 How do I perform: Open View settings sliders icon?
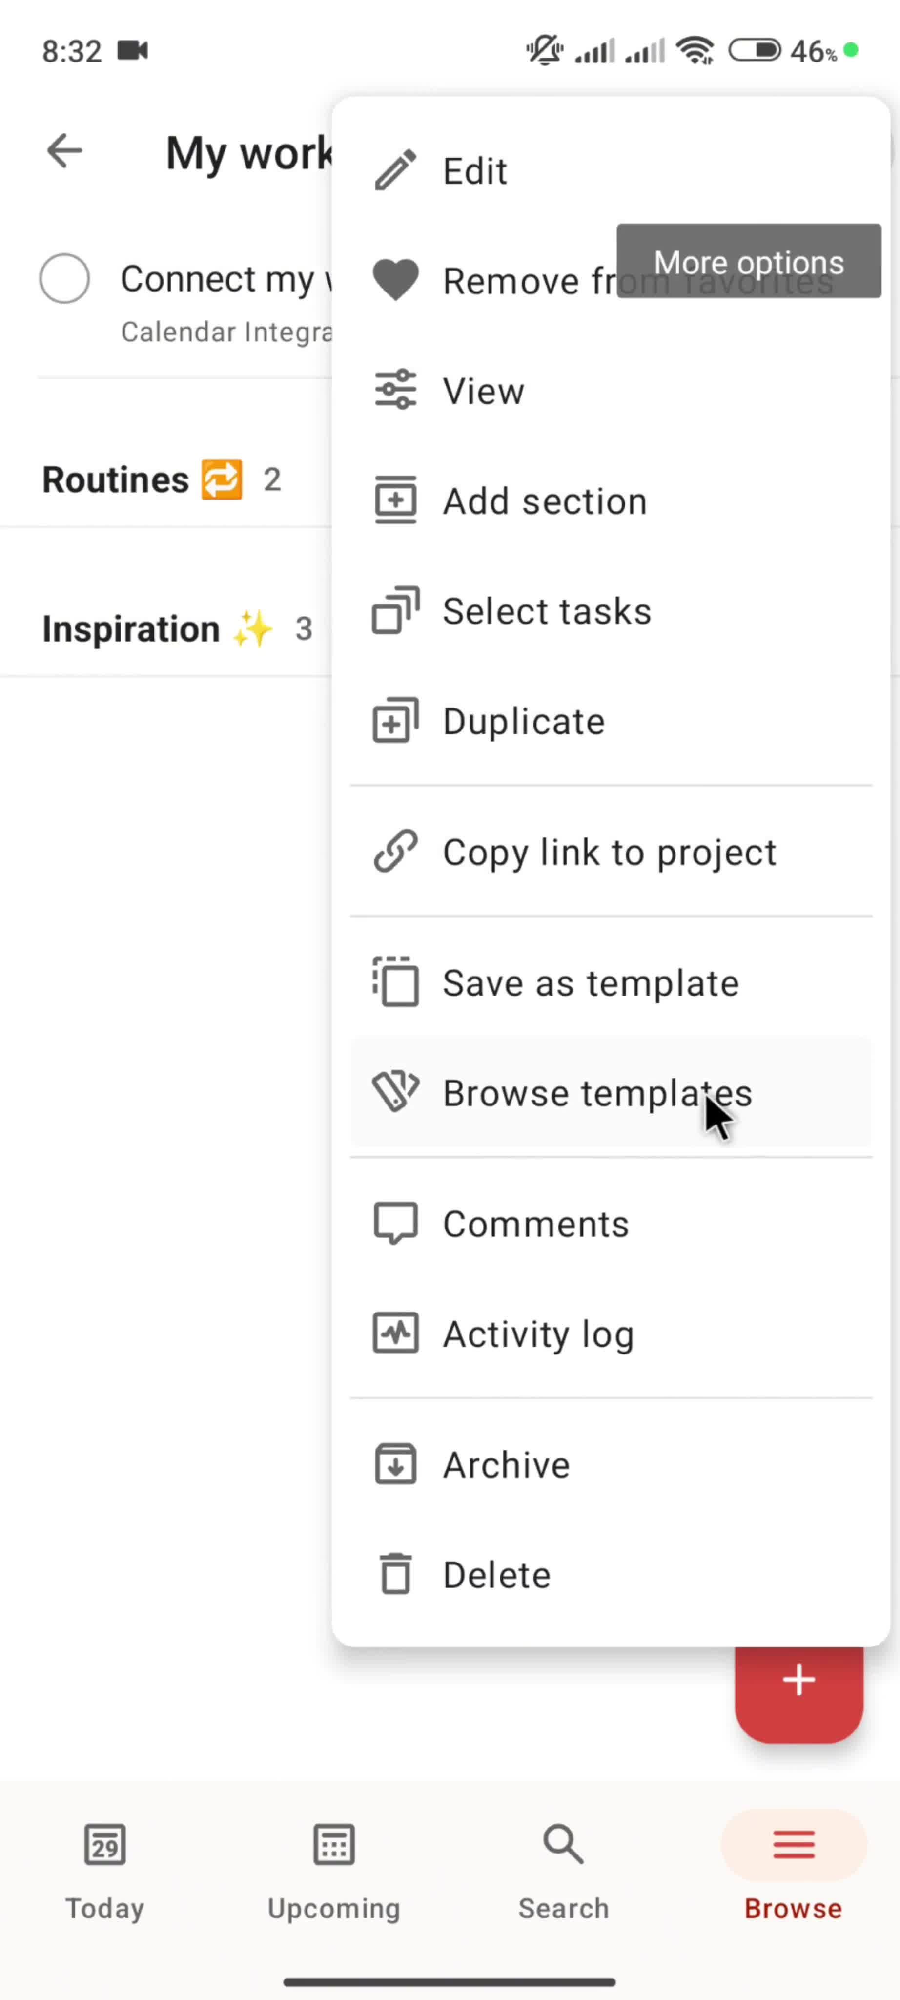[395, 391]
